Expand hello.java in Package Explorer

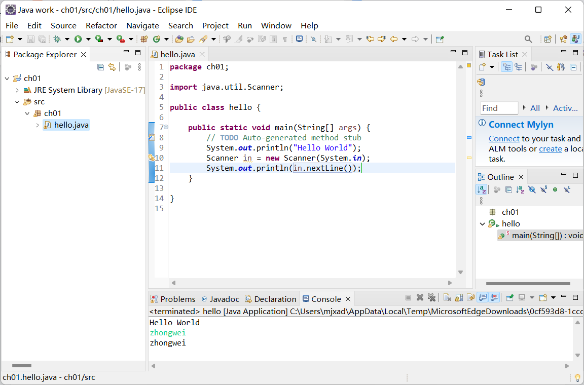pyautogui.click(x=37, y=125)
